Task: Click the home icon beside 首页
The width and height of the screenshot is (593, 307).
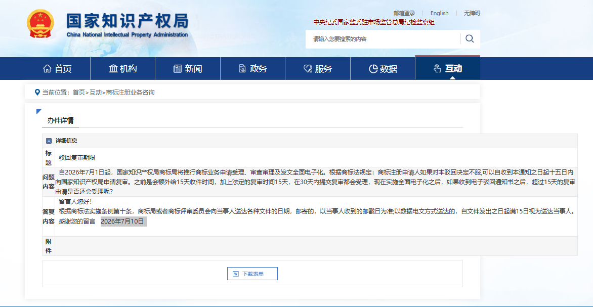Action: pyautogui.click(x=47, y=69)
